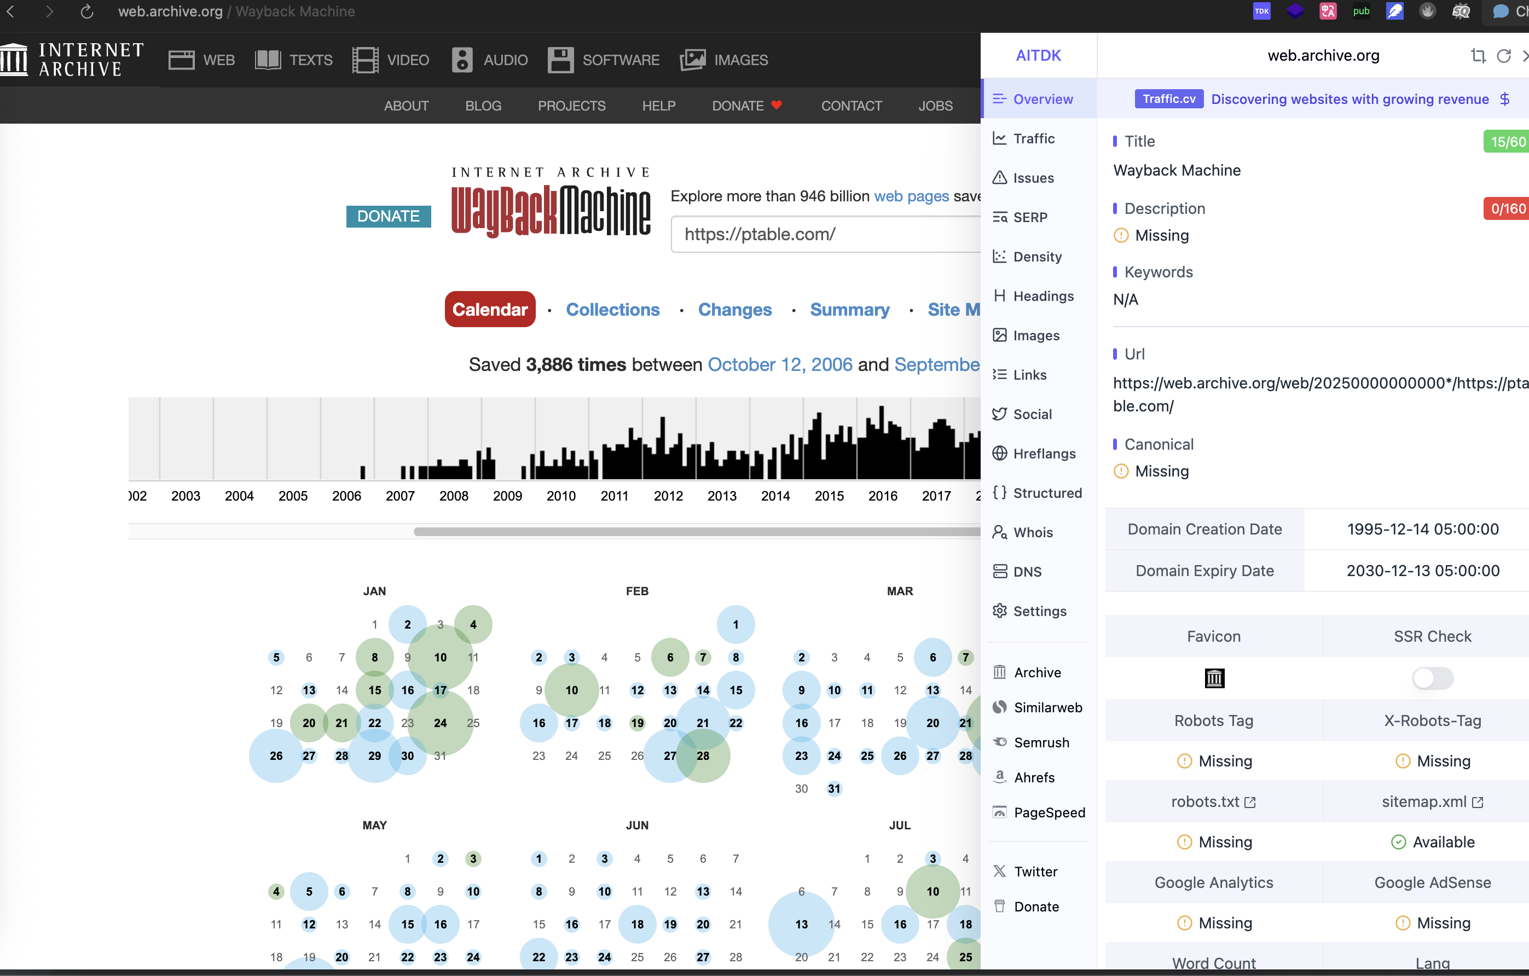Click the gray flame extension icon
The height and width of the screenshot is (976, 1529).
(1427, 11)
